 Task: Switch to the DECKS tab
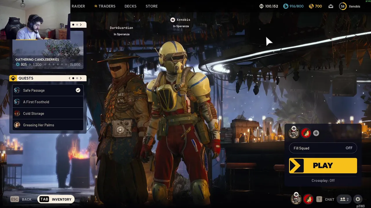click(x=130, y=6)
